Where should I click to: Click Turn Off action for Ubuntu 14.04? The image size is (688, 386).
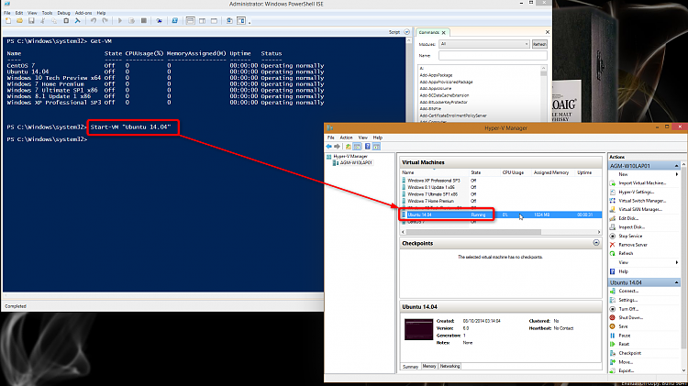pos(628,309)
